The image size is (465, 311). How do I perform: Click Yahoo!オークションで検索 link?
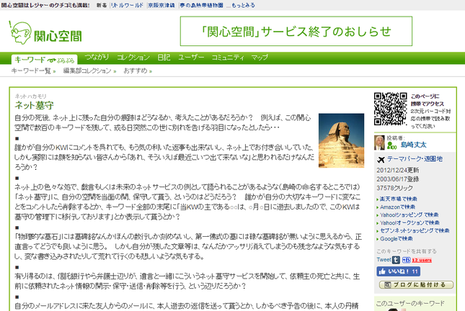coord(409,222)
